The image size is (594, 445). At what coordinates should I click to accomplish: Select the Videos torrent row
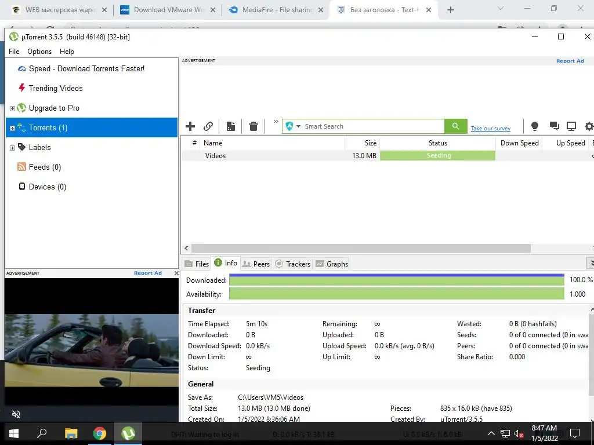point(387,155)
